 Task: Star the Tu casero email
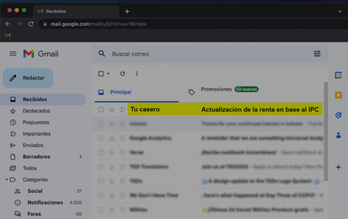pos(112,109)
